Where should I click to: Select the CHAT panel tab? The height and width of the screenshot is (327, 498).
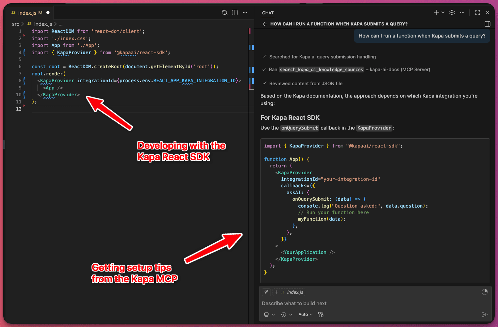point(268,13)
